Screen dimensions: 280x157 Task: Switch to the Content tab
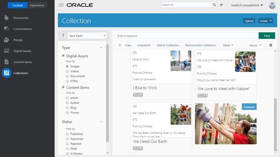[17, 5]
